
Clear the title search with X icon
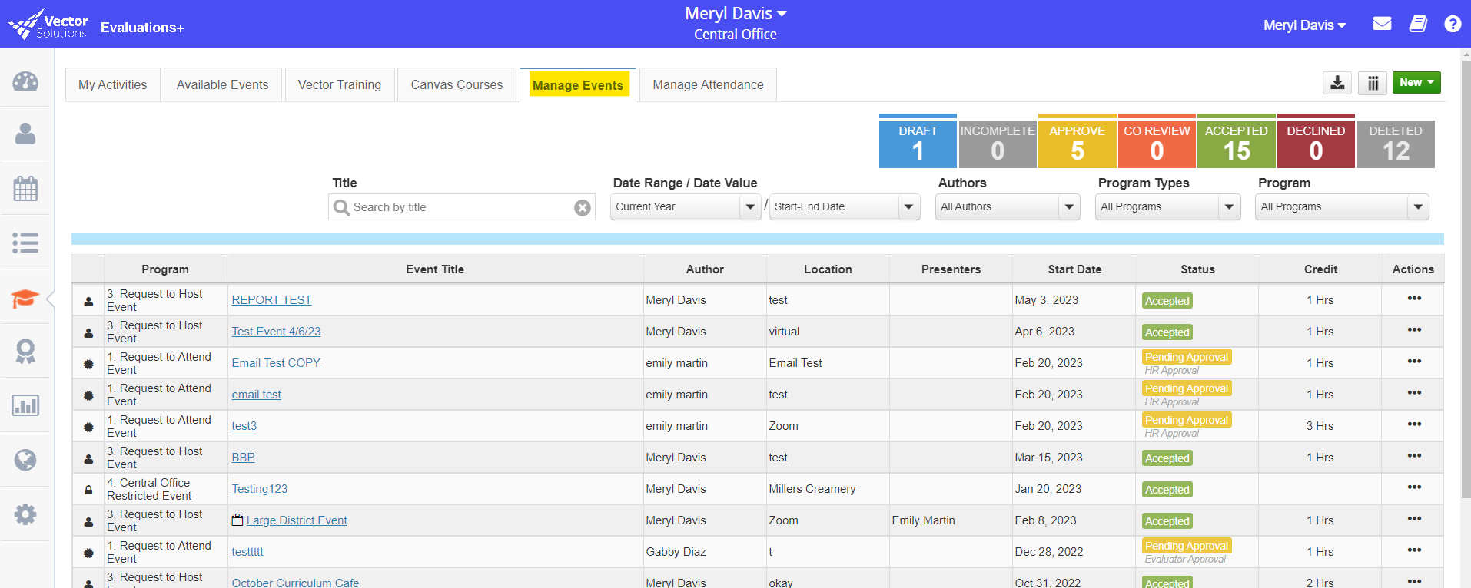[583, 207]
